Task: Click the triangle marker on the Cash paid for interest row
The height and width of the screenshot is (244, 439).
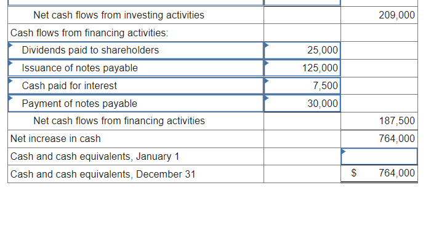Action: [10, 81]
